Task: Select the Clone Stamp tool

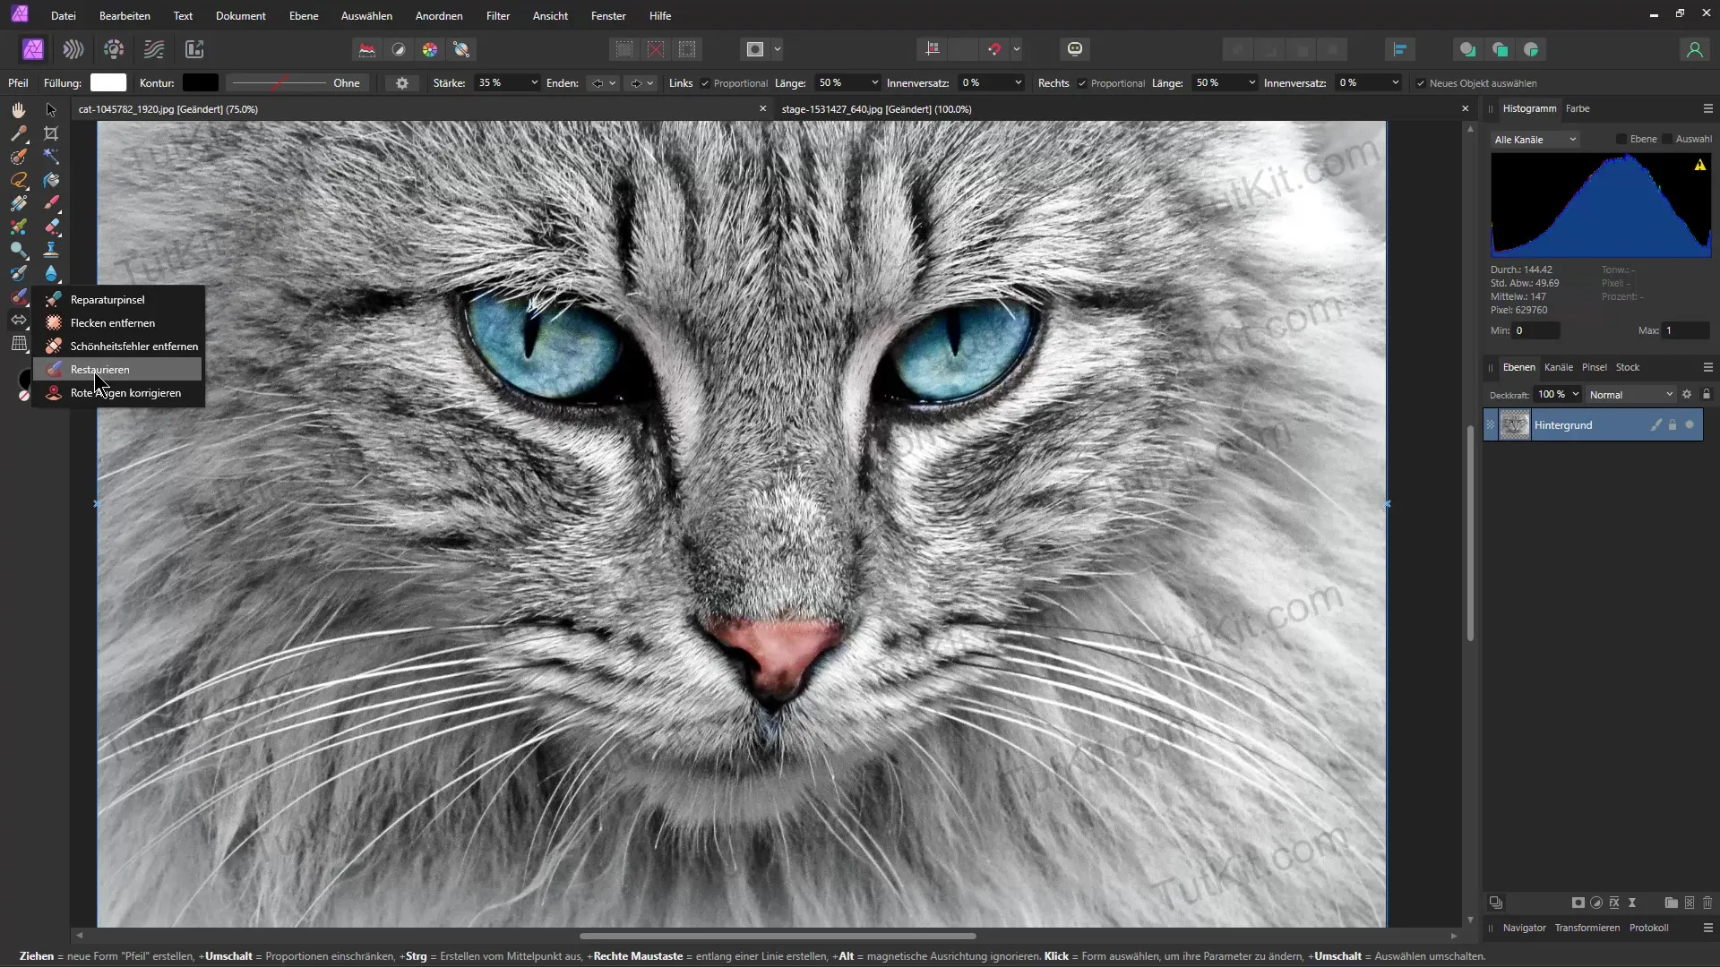Action: [x=51, y=249]
